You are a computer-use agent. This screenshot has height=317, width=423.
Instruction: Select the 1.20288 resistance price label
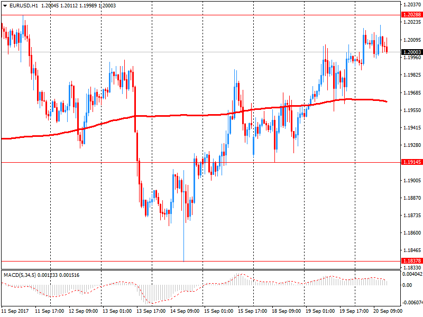pos(412,15)
